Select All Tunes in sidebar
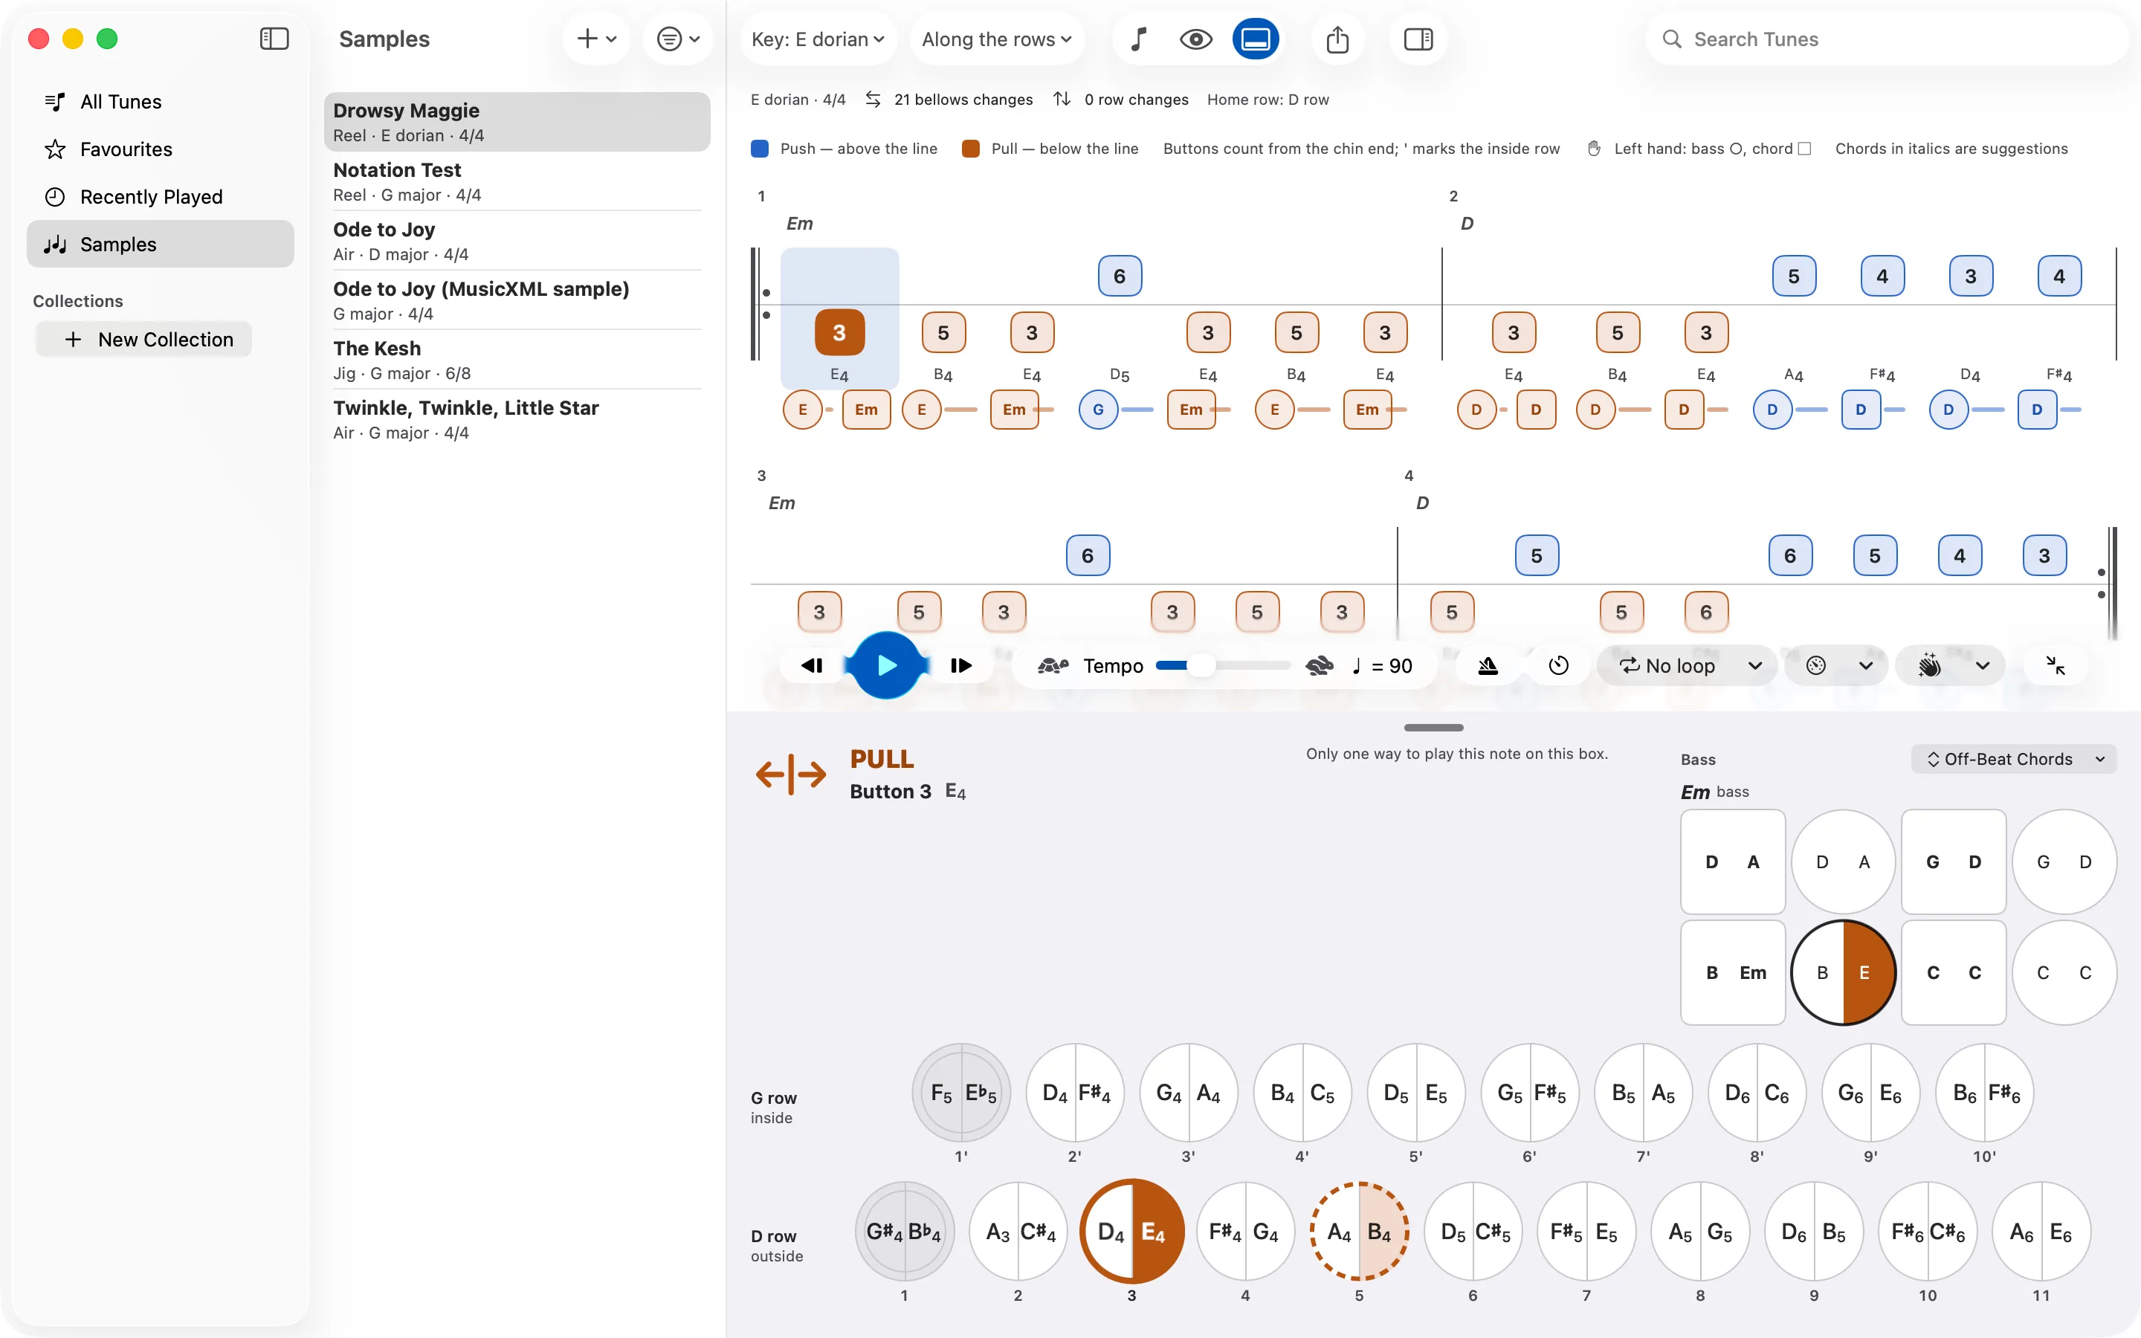 pyautogui.click(x=160, y=102)
